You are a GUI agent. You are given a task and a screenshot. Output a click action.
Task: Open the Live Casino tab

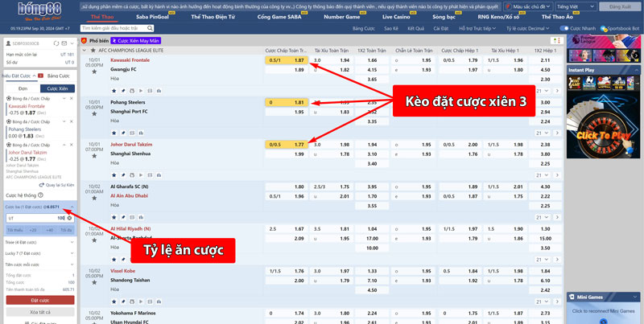[396, 17]
